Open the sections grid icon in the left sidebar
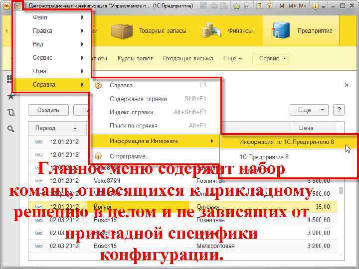Image resolution: width=359 pixels, height=269 pixels. (10, 79)
